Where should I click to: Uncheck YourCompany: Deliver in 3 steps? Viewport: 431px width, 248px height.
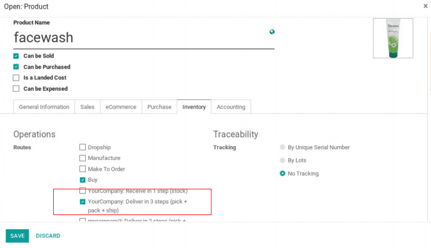pyautogui.click(x=83, y=202)
